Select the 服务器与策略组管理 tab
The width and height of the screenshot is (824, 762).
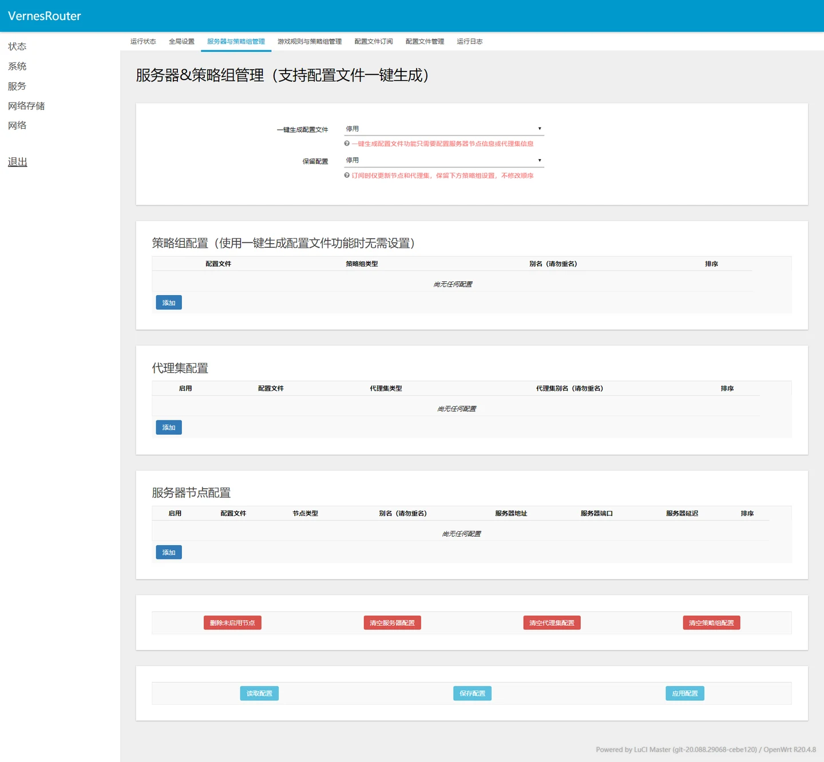click(236, 41)
